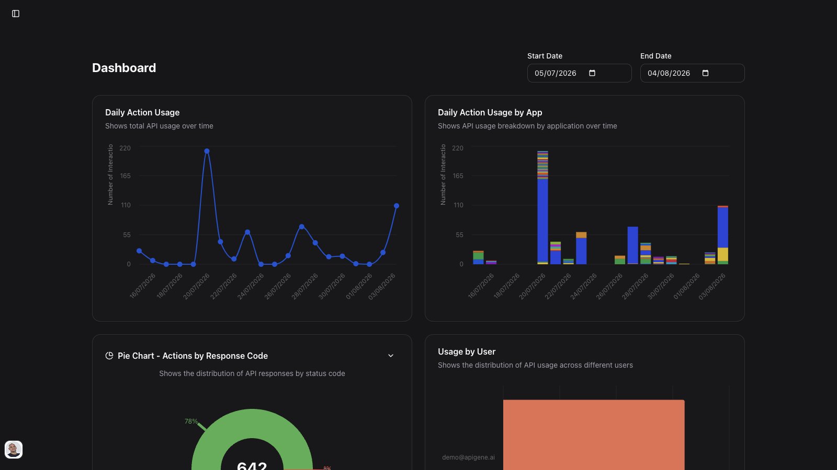Click the demo@apigene.ai orange bar
Viewport: 837px width, 470px height.
coord(594,435)
